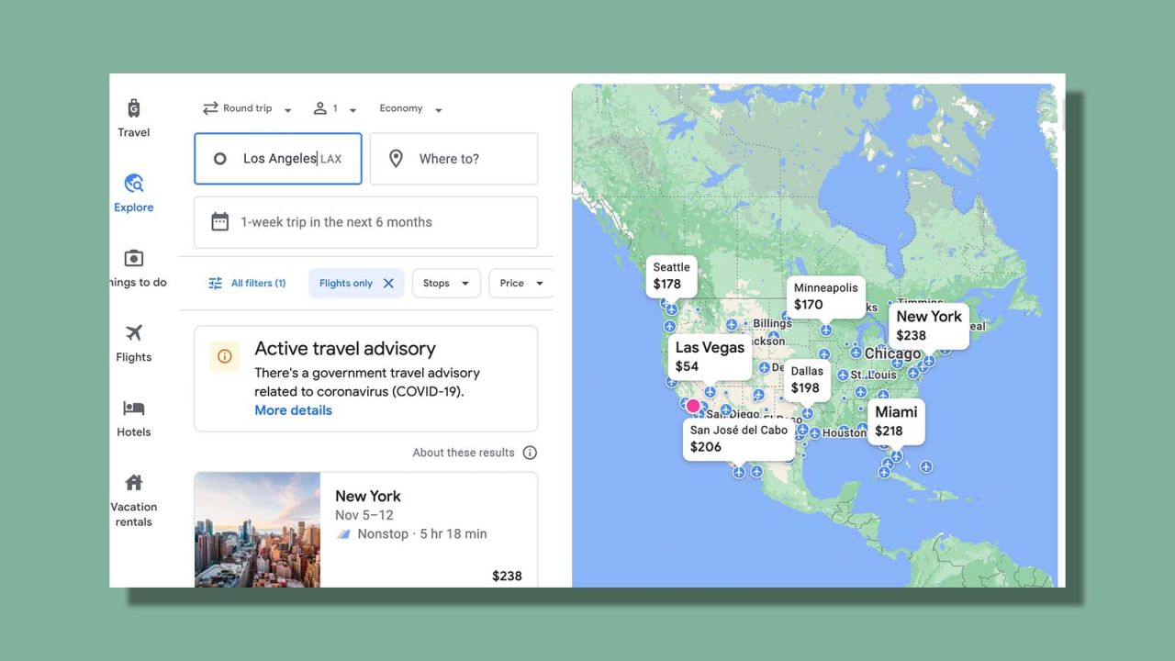Select New York $238 map label
Viewport: 1175px width, 661px height.
[929, 325]
